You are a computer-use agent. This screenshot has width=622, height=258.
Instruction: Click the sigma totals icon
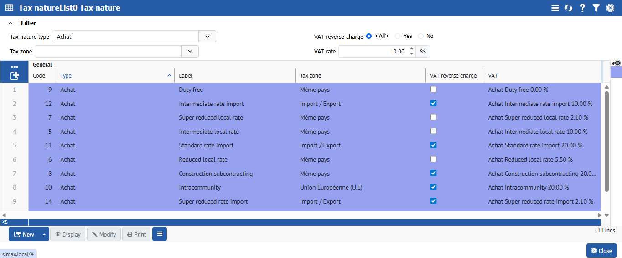[5, 222]
